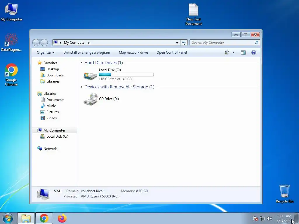The height and width of the screenshot is (224, 299).
Task: Click the 'collabnet.local' domain text
Action: pyautogui.click(x=92, y=191)
